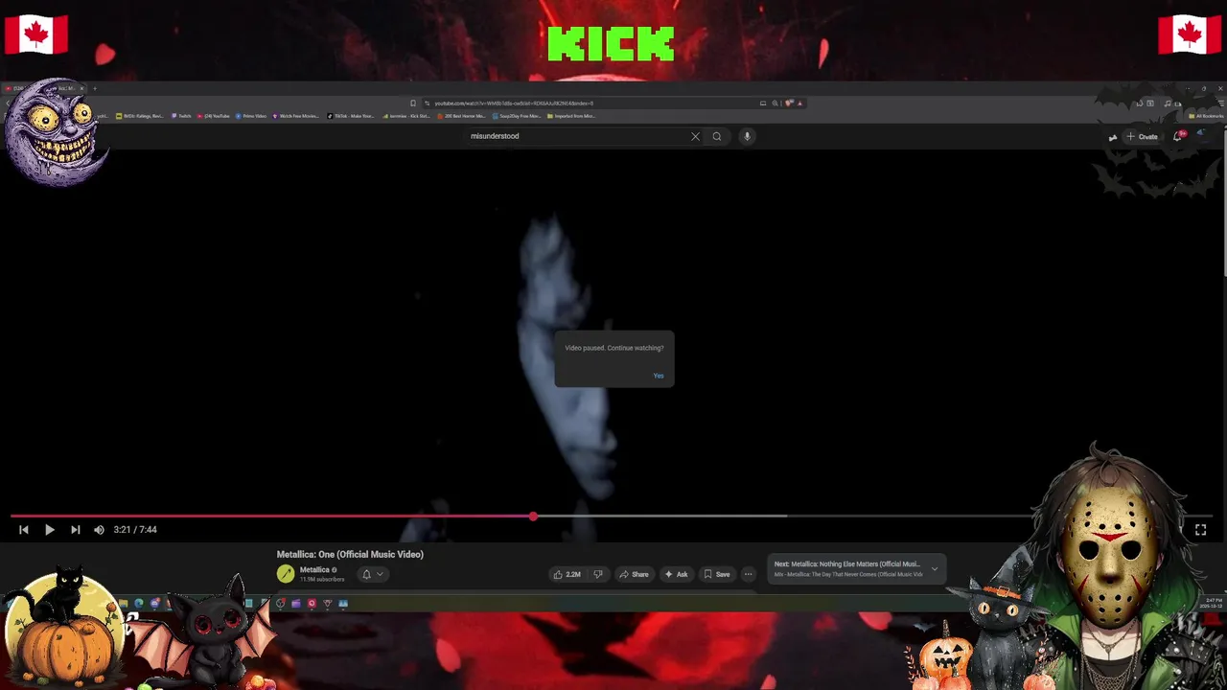Viewport: 1227px width, 690px height.
Task: Dislike the video with thumbs down
Action: click(597, 574)
